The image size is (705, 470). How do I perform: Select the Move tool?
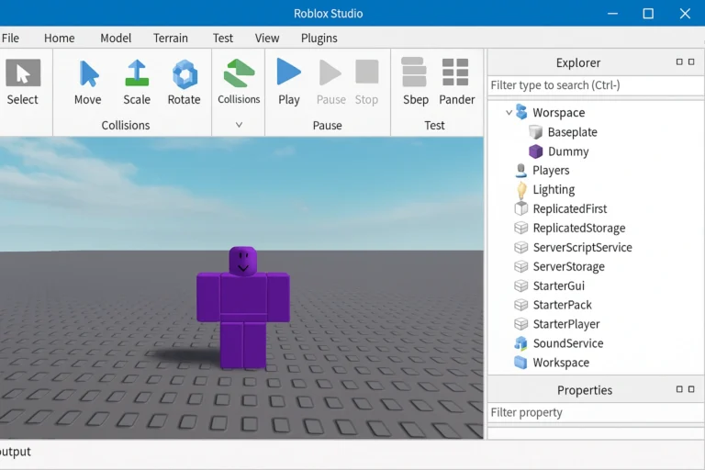(88, 83)
